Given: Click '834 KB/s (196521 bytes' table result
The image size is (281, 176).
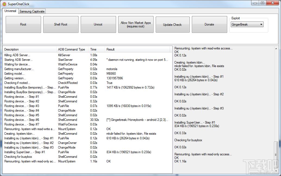Looking at the screenshot, I should (129, 152).
